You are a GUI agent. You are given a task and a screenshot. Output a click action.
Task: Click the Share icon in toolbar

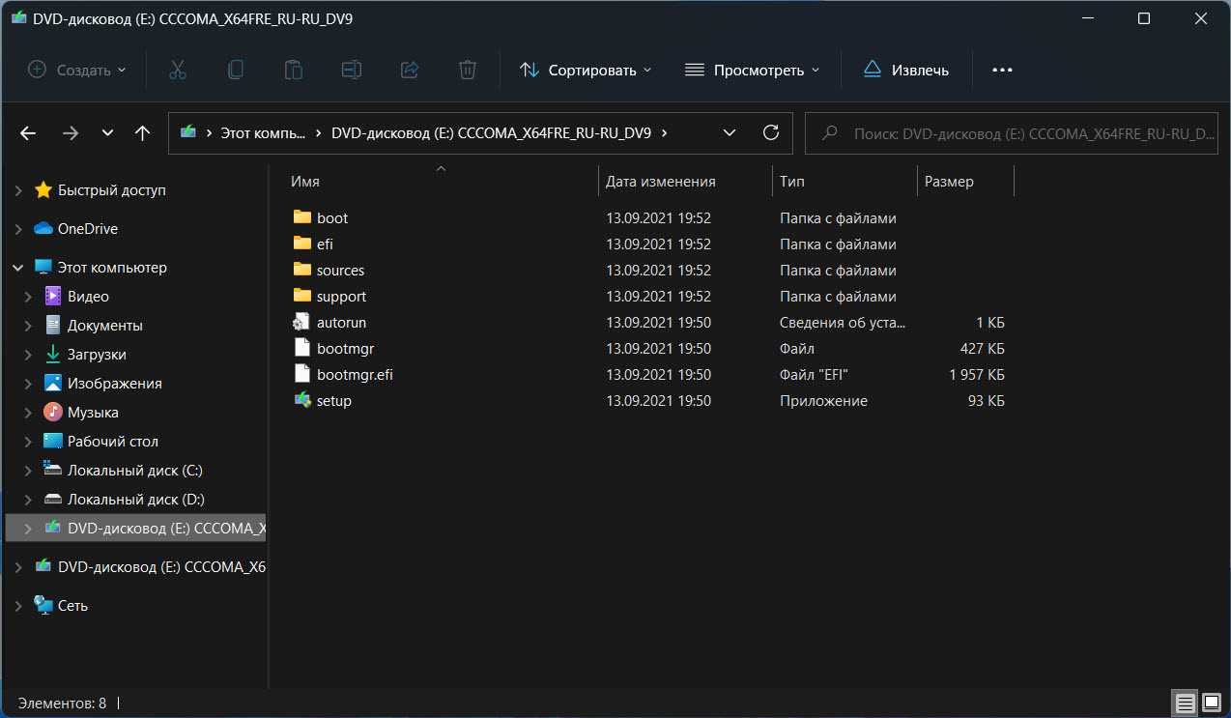[409, 70]
